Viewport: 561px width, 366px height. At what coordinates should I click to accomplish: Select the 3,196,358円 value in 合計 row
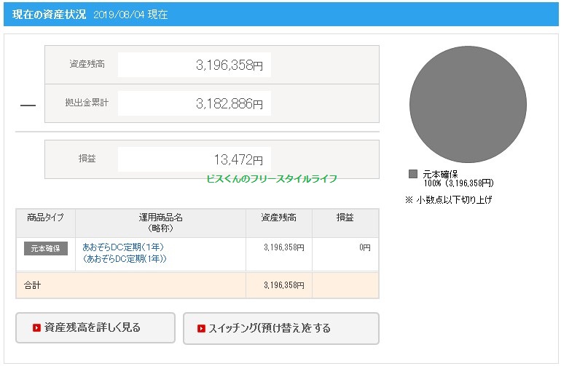coord(284,285)
